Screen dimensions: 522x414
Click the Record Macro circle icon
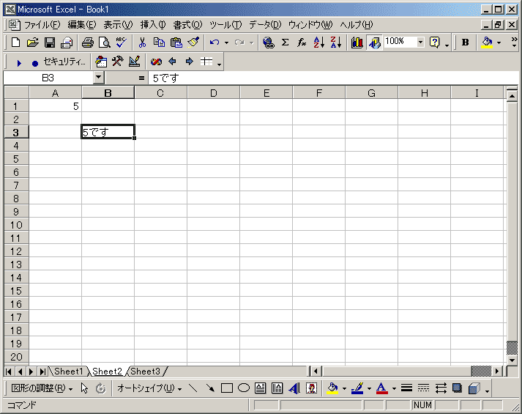click(x=35, y=63)
